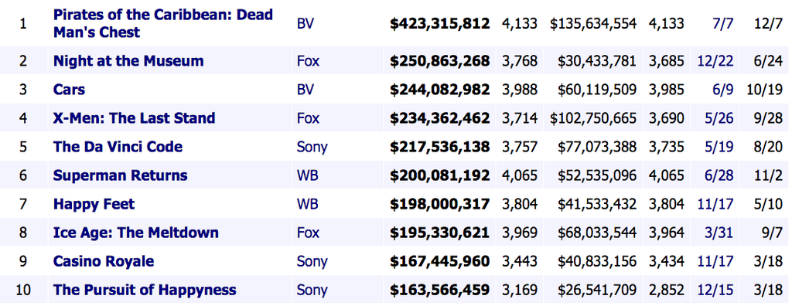This screenshot has width=792, height=306.
Task: Click Sony studio link for The Da Vinci Code
Action: coord(312,147)
